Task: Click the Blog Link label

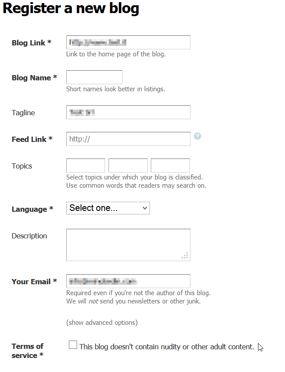Action: [31, 43]
